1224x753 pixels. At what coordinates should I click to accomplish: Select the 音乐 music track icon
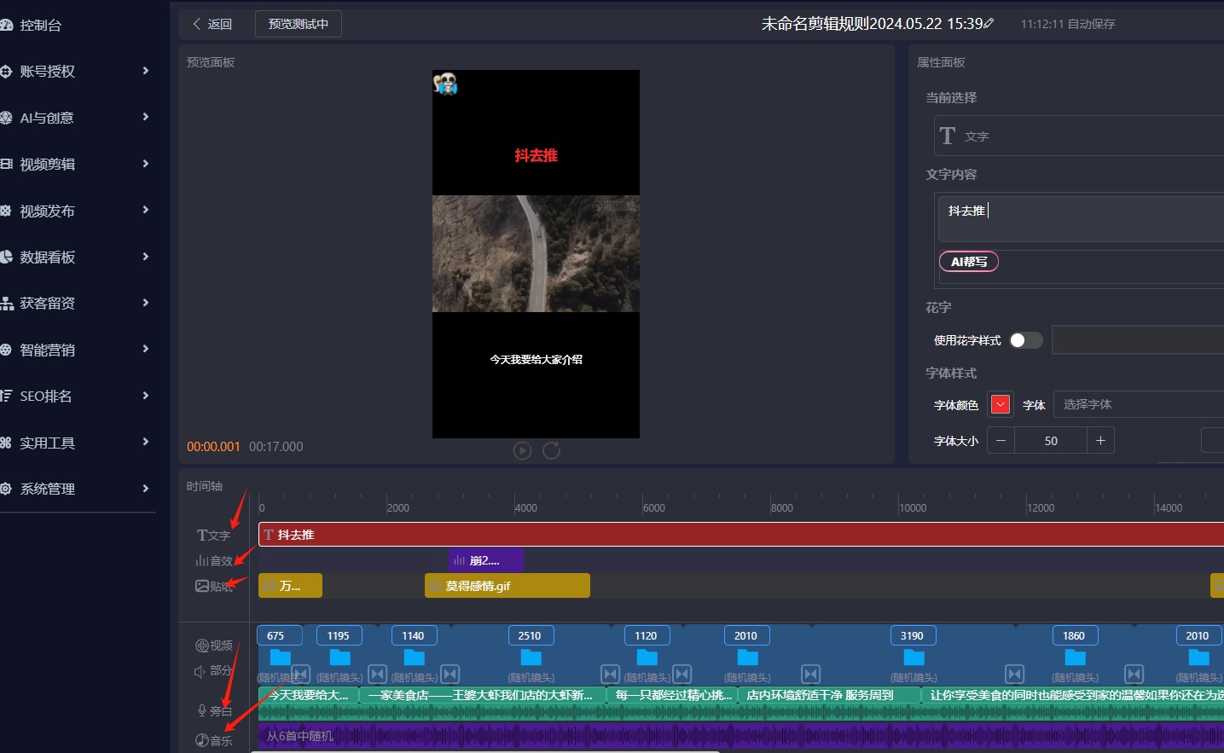(x=202, y=740)
